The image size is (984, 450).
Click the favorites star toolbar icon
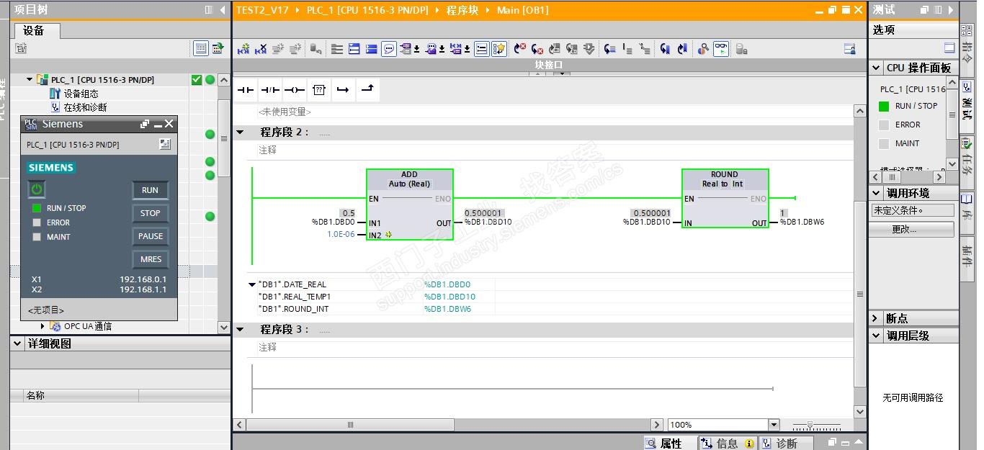pos(498,49)
